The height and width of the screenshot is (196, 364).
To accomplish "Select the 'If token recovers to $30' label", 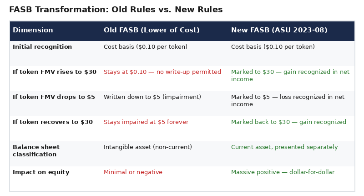I will pyautogui.click(x=53, y=122).
